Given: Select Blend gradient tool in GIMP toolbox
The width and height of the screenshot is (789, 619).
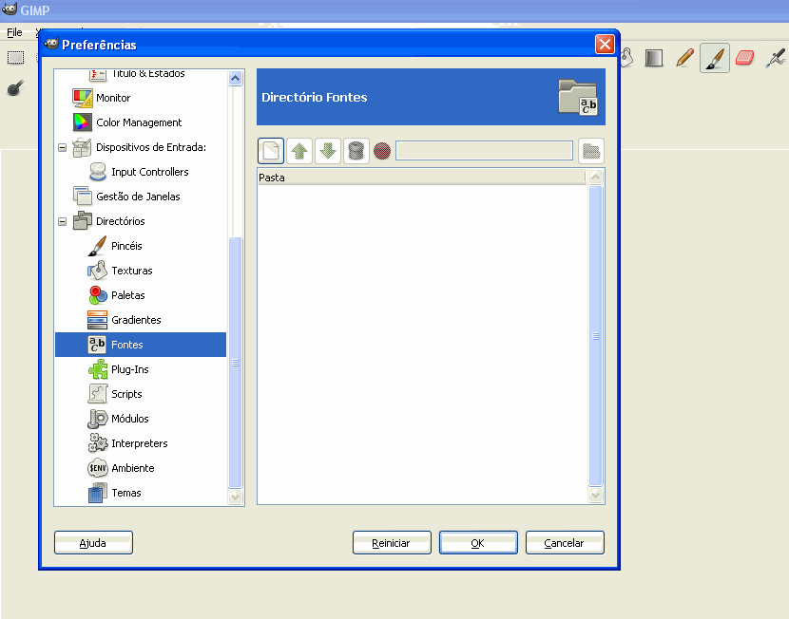Looking at the screenshot, I should (x=654, y=58).
